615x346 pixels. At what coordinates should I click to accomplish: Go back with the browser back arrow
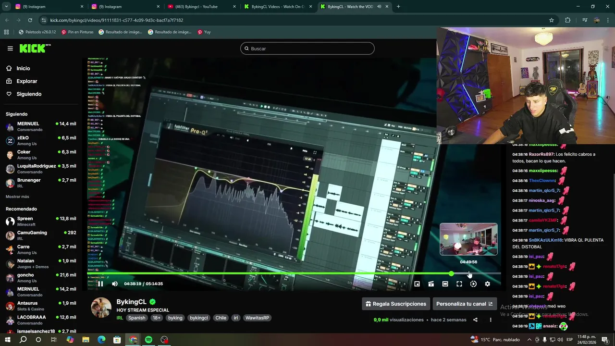(x=7, y=20)
